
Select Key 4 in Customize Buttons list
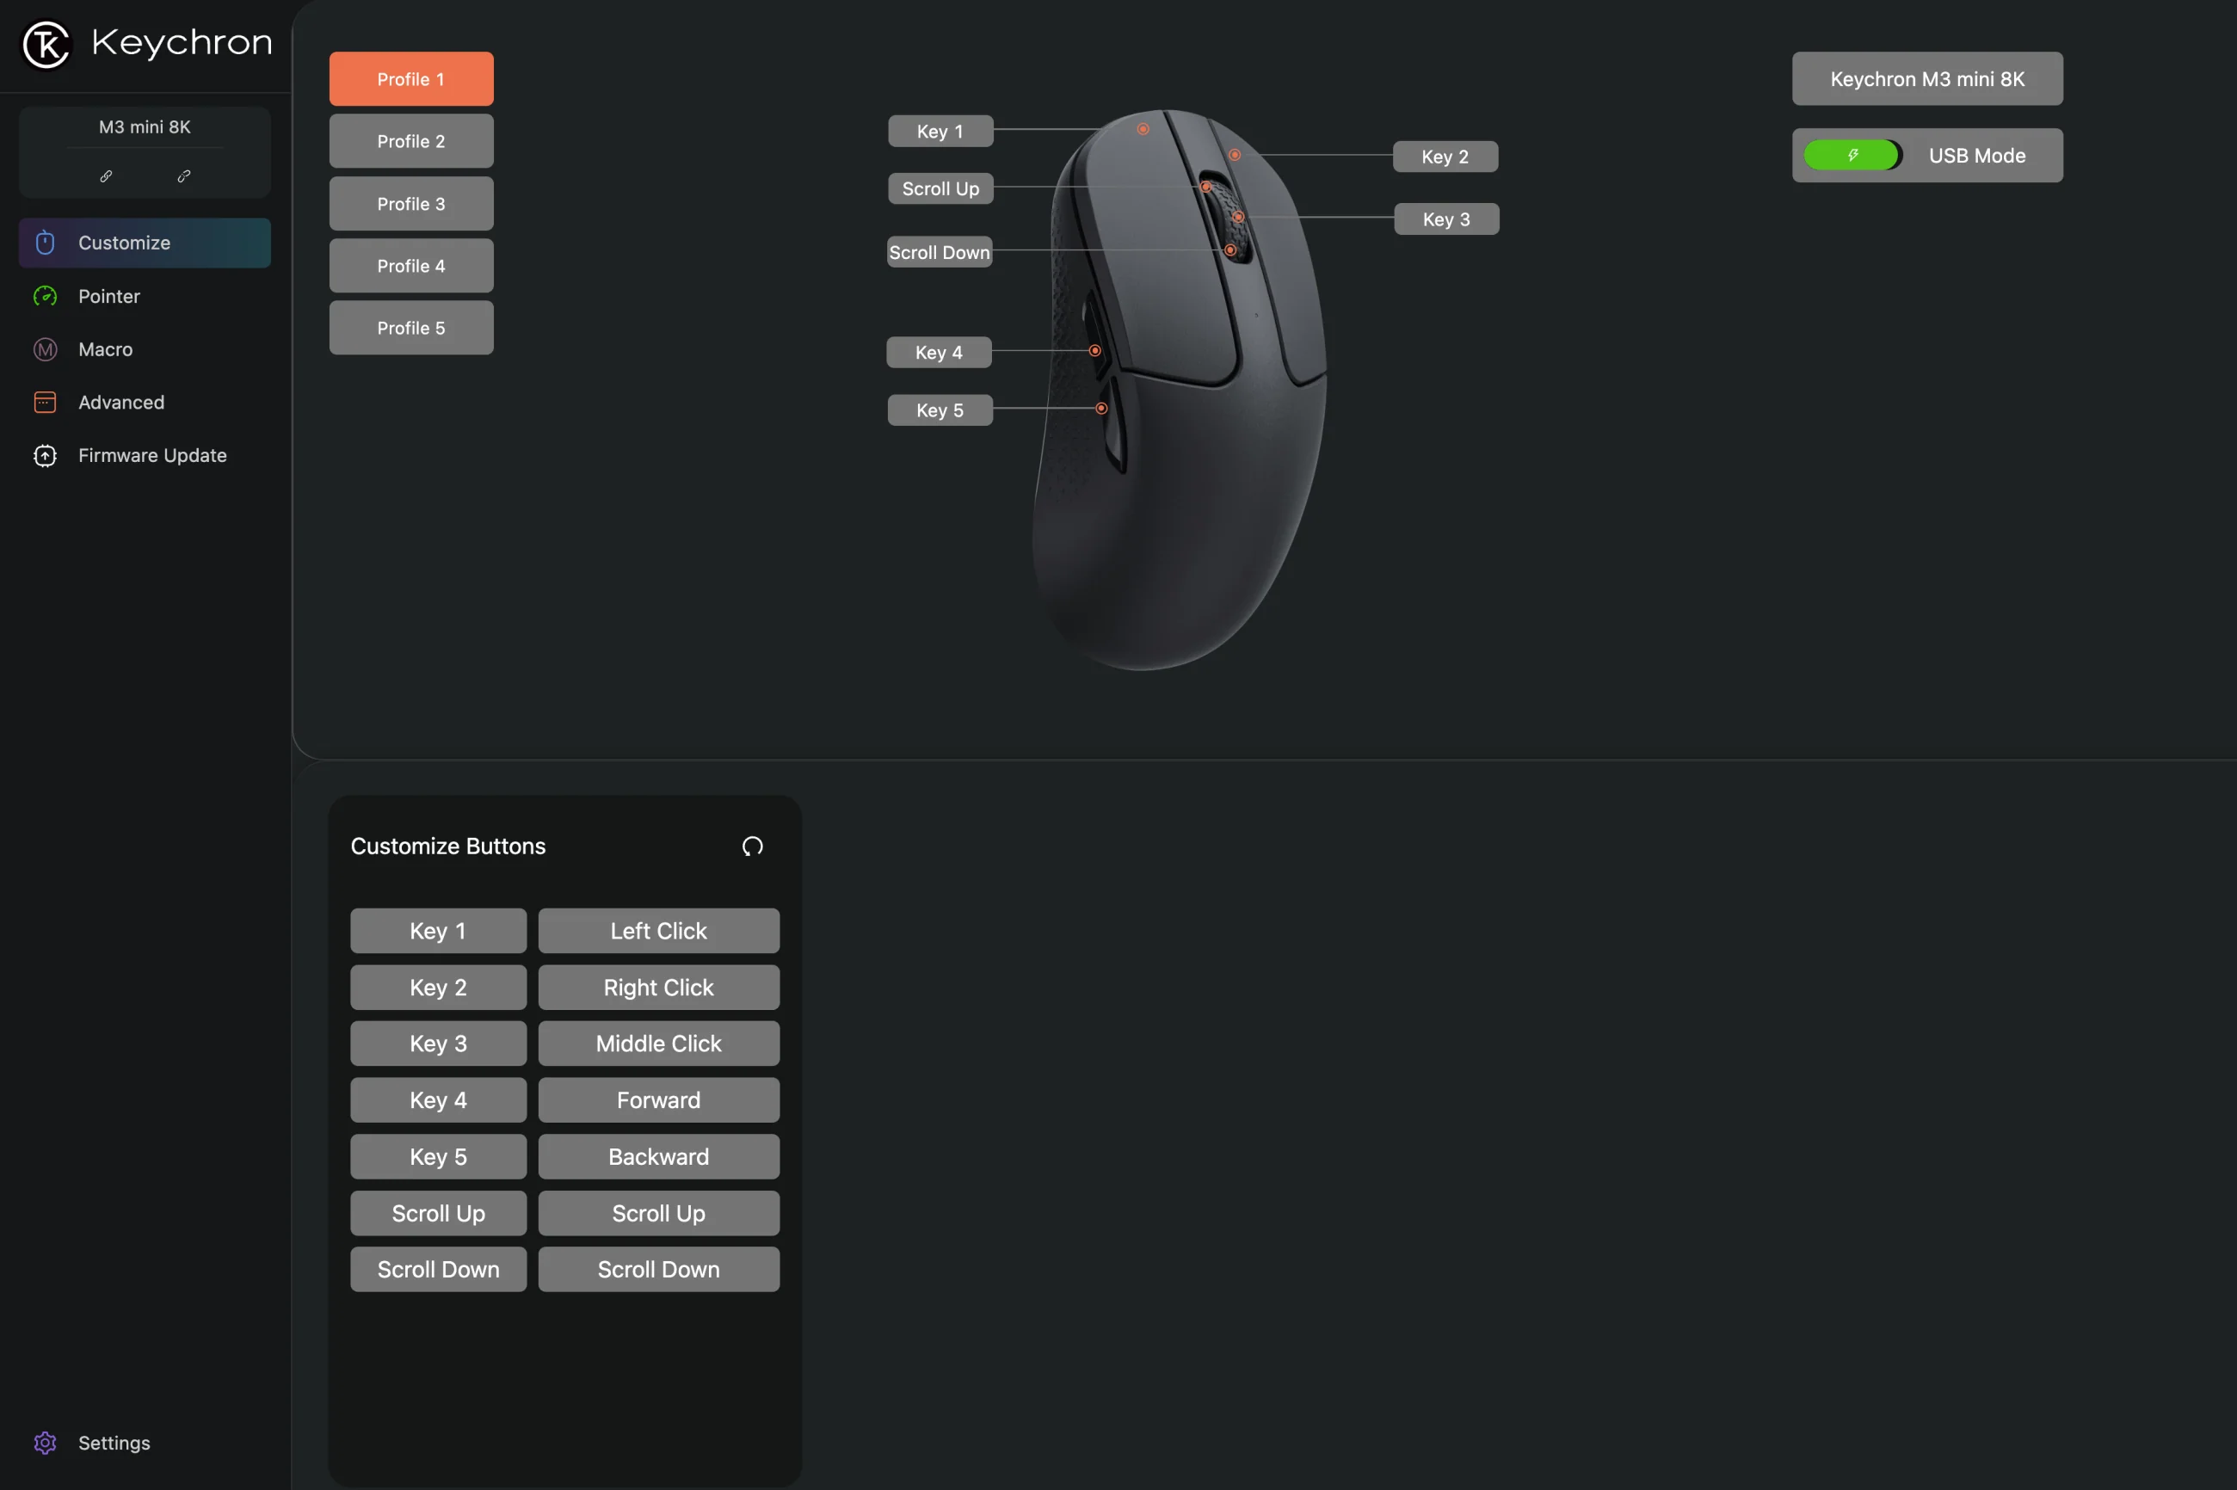click(438, 1099)
